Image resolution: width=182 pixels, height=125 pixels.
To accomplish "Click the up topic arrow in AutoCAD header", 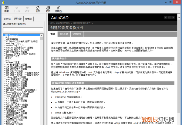I will [170, 17].
